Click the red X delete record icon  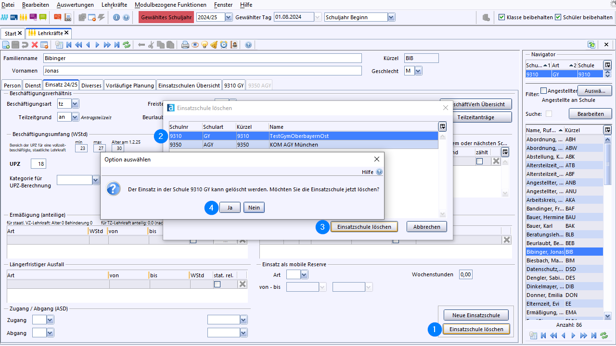point(35,45)
